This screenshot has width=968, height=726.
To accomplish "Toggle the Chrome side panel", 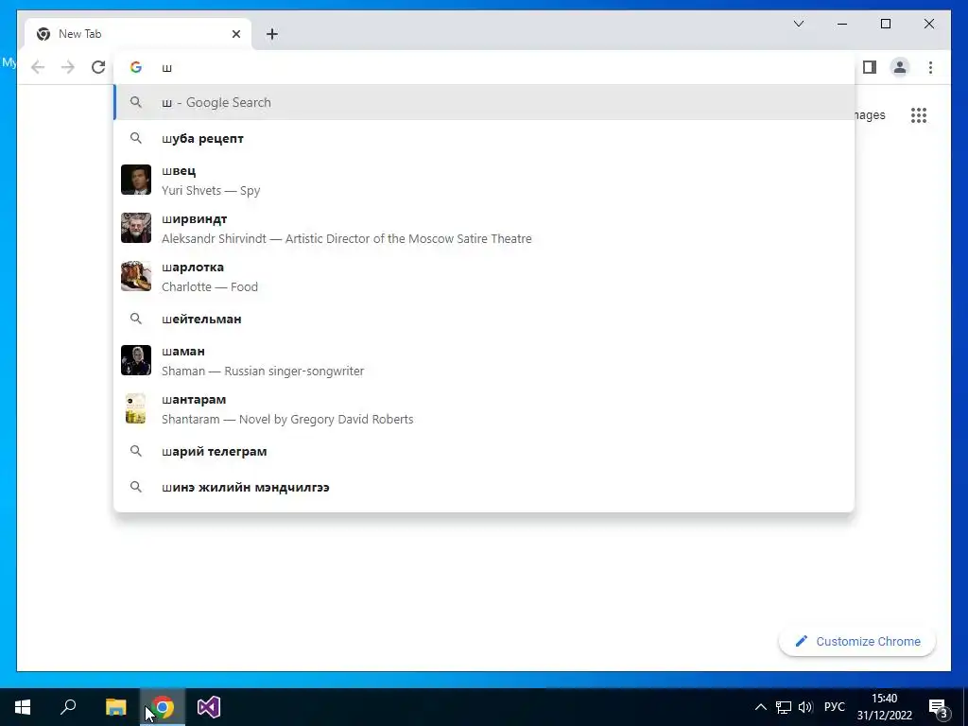I will click(x=870, y=67).
